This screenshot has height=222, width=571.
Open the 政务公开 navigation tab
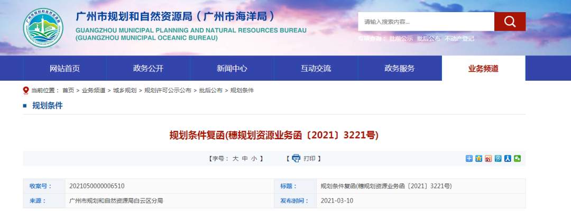(x=148, y=69)
